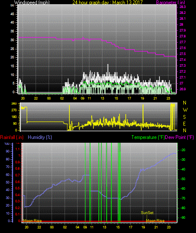This screenshot has height=233, width=196.
Task: Select the 27.2 barometer scale value
Action: (x=183, y=72)
